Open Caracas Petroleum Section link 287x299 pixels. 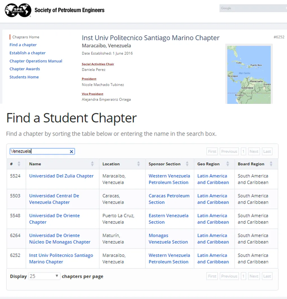click(169, 199)
